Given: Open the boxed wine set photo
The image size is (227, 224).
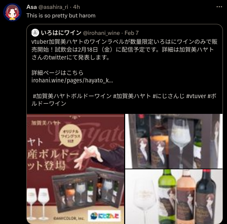Looking at the screenshot, I should [x=174, y=141].
